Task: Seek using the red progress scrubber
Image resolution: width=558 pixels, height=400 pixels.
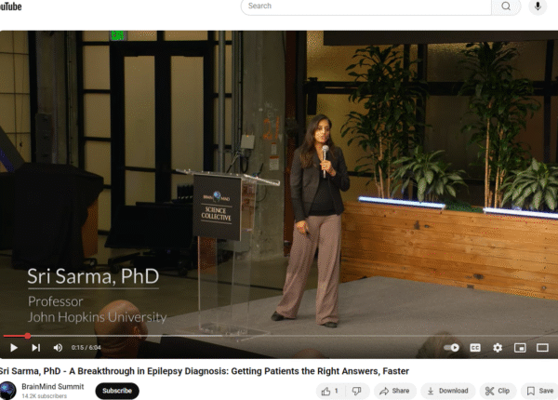Action: [27, 336]
